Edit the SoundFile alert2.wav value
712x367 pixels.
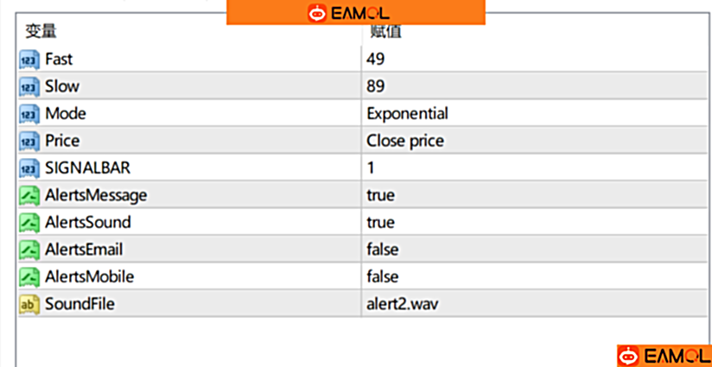tap(403, 304)
